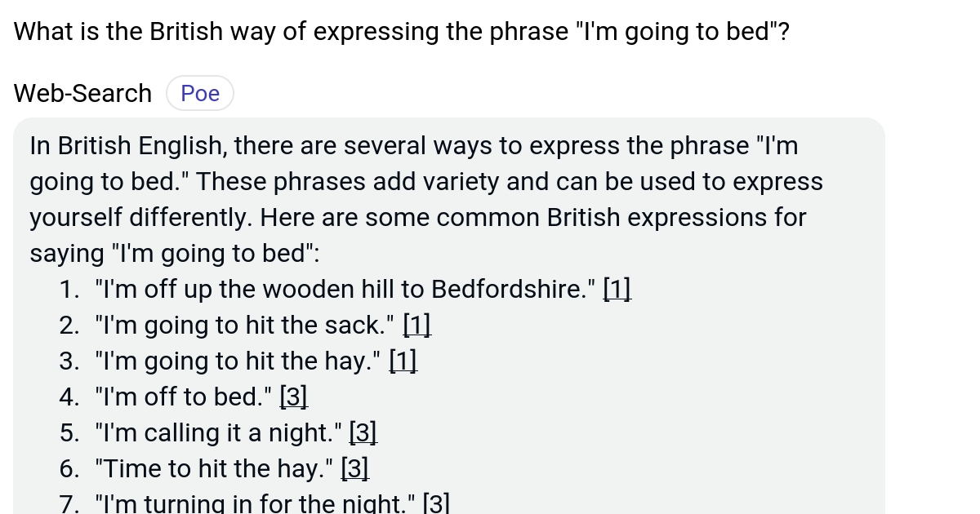Click citation [1] after 'hit the hay'
Image resolution: width=980 pixels, height=514 pixels.
(403, 360)
